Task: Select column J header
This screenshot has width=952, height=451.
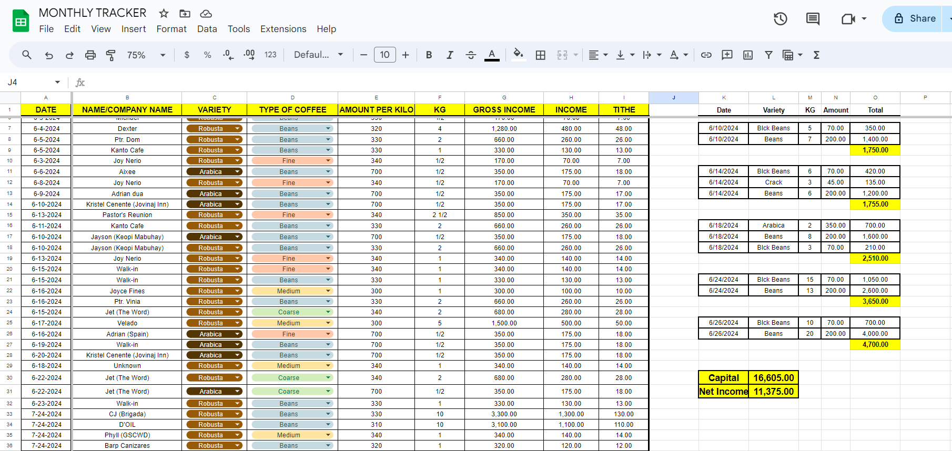Action: [x=674, y=98]
